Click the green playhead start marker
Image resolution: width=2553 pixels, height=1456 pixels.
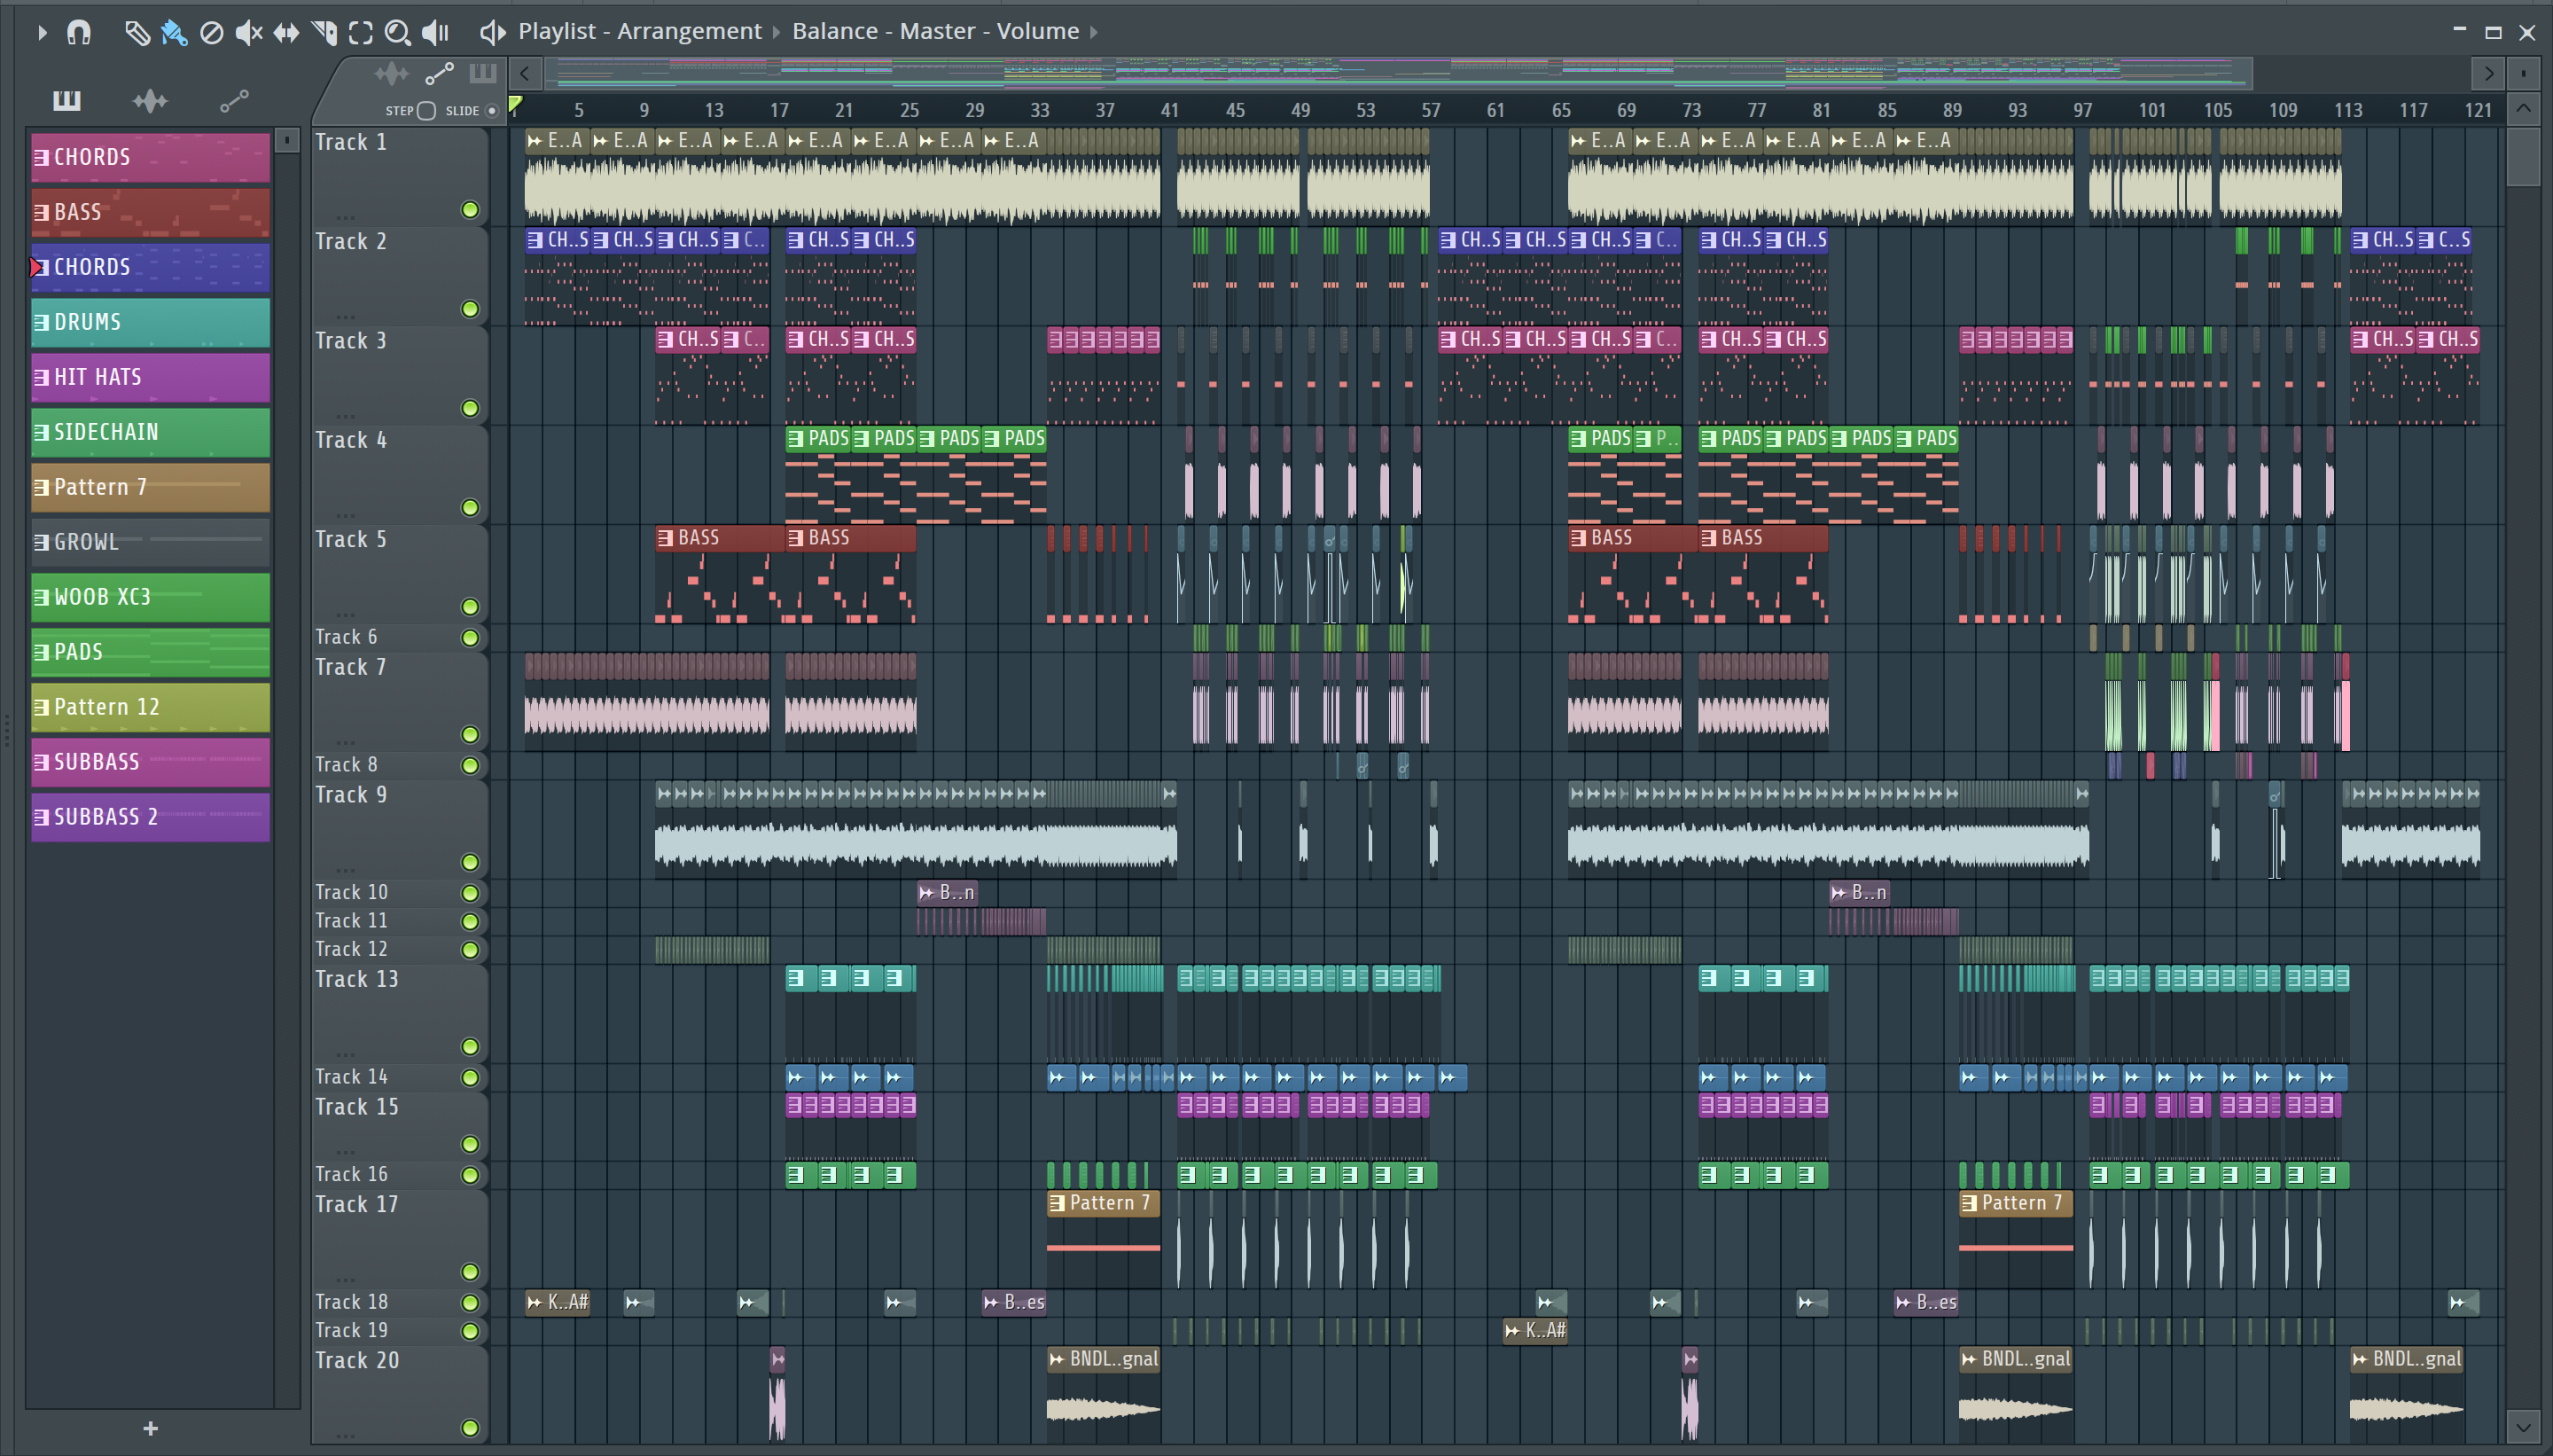[x=516, y=104]
